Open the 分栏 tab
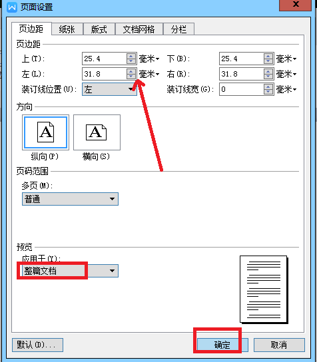317x362 pixels. tap(178, 29)
